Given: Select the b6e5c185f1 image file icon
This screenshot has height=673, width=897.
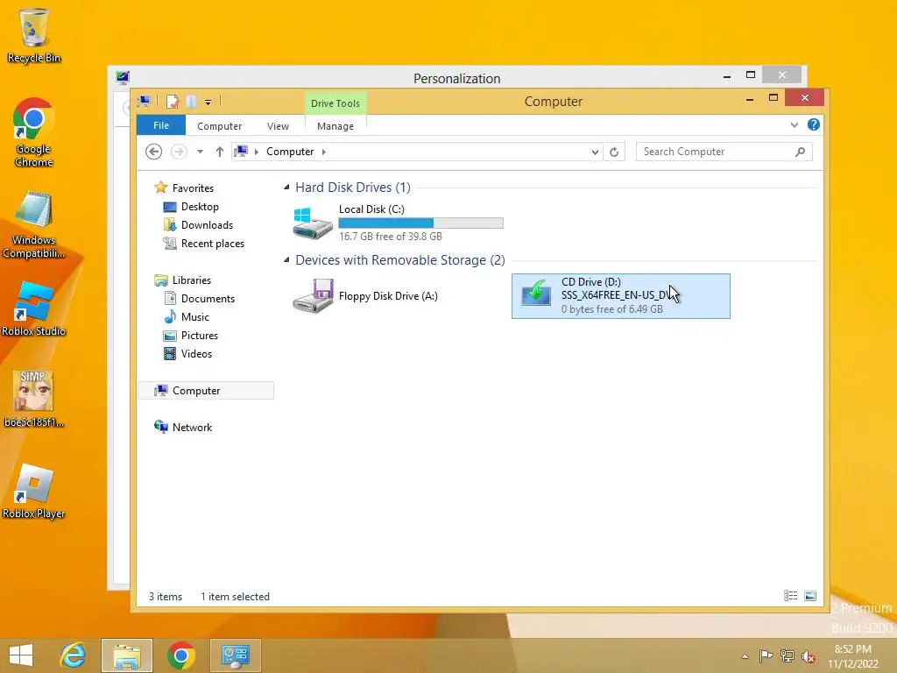Looking at the screenshot, I should click(34, 399).
